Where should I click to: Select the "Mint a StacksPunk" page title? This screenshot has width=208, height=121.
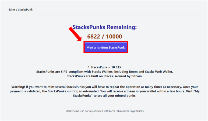[21, 10]
